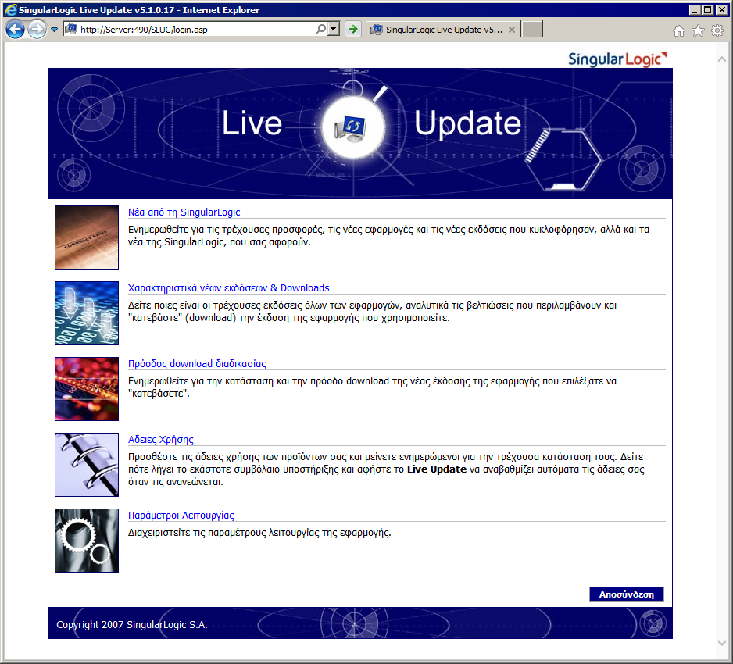Click the SingularLogic logo
Screen dimensions: 733x664
[x=617, y=59]
